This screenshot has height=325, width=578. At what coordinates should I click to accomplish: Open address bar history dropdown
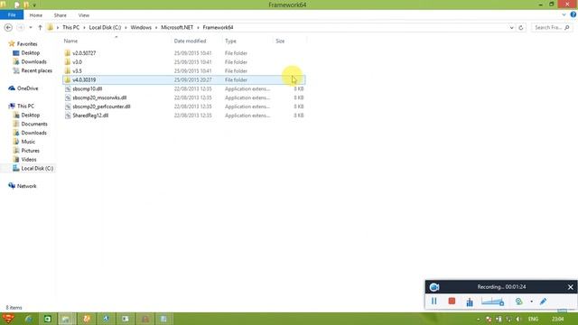[x=511, y=28]
